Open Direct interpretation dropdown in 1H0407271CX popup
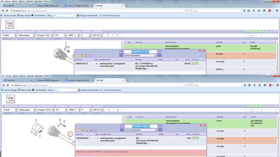The image size is (280, 157). tap(140, 55)
